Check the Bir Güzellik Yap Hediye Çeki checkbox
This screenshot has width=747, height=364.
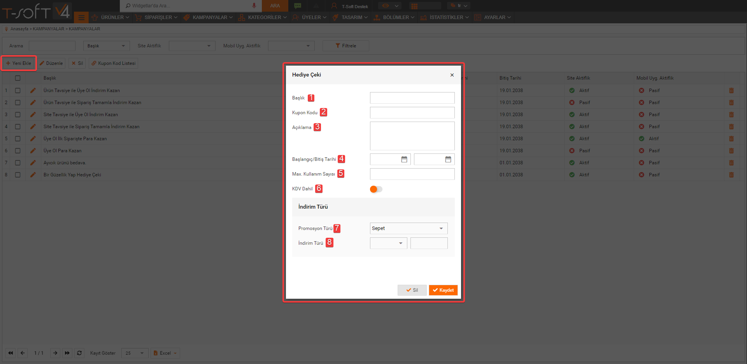pyautogui.click(x=18, y=175)
